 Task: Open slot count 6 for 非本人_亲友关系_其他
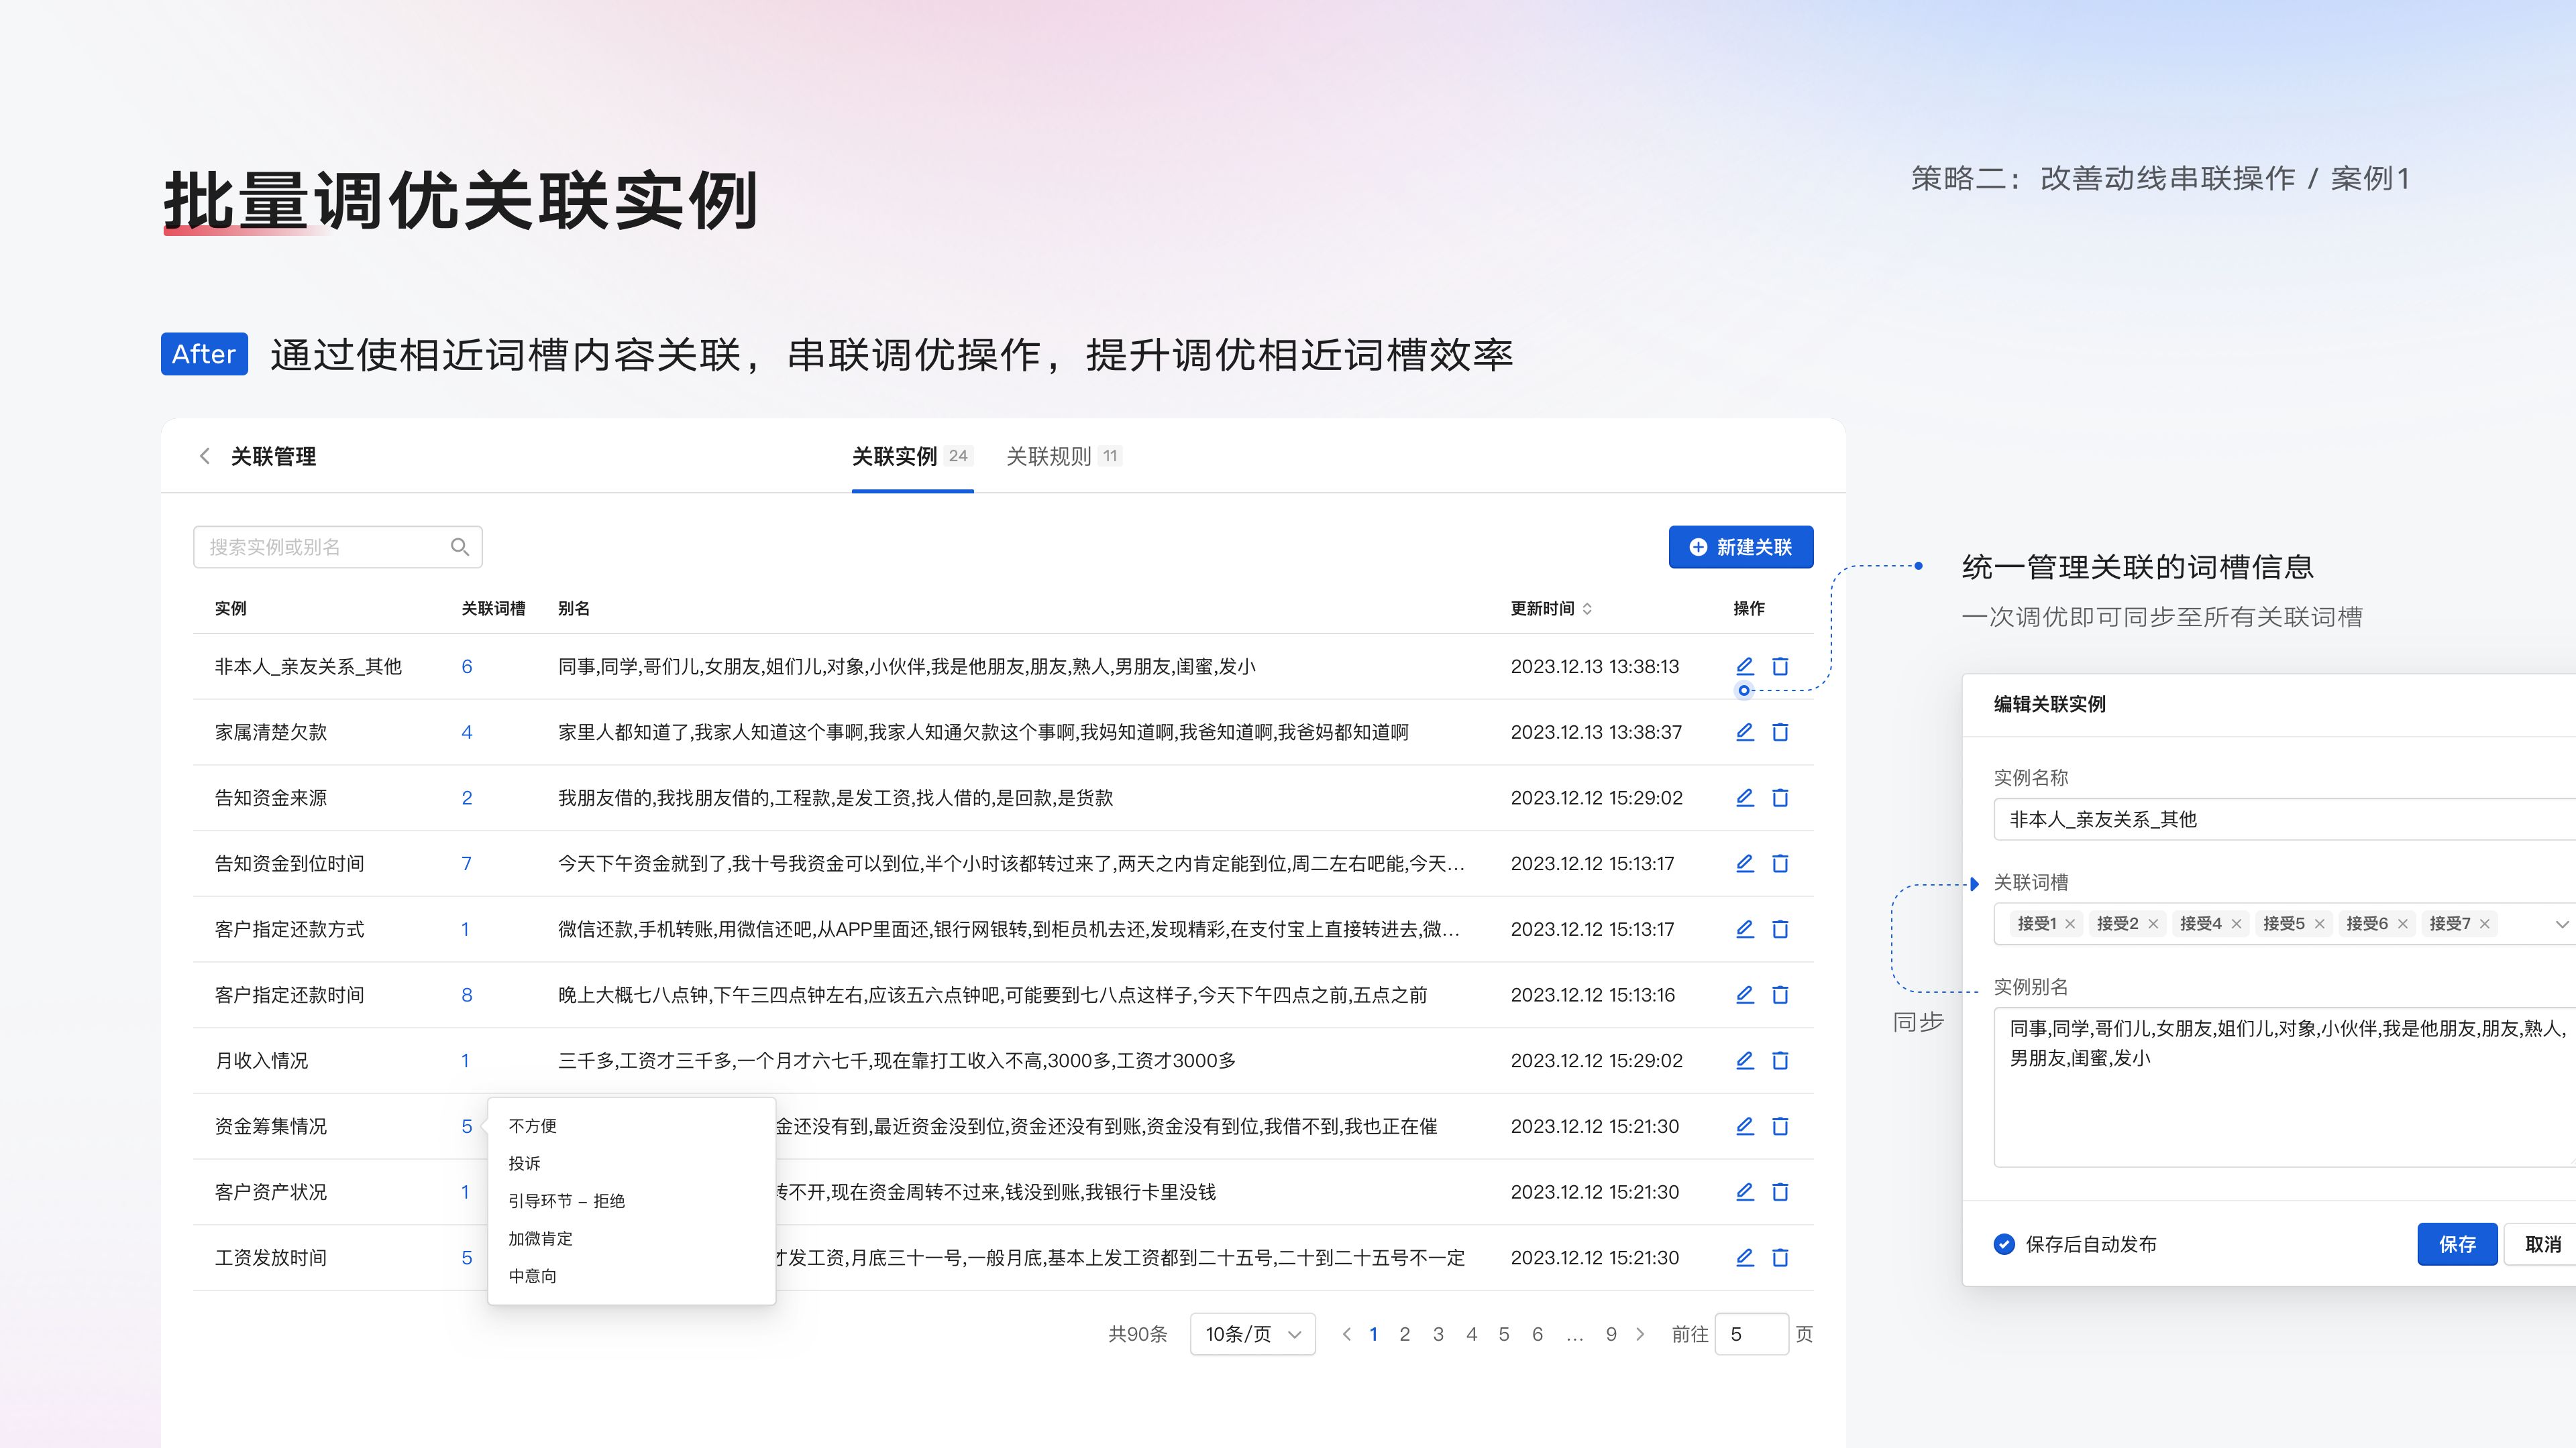tap(467, 666)
